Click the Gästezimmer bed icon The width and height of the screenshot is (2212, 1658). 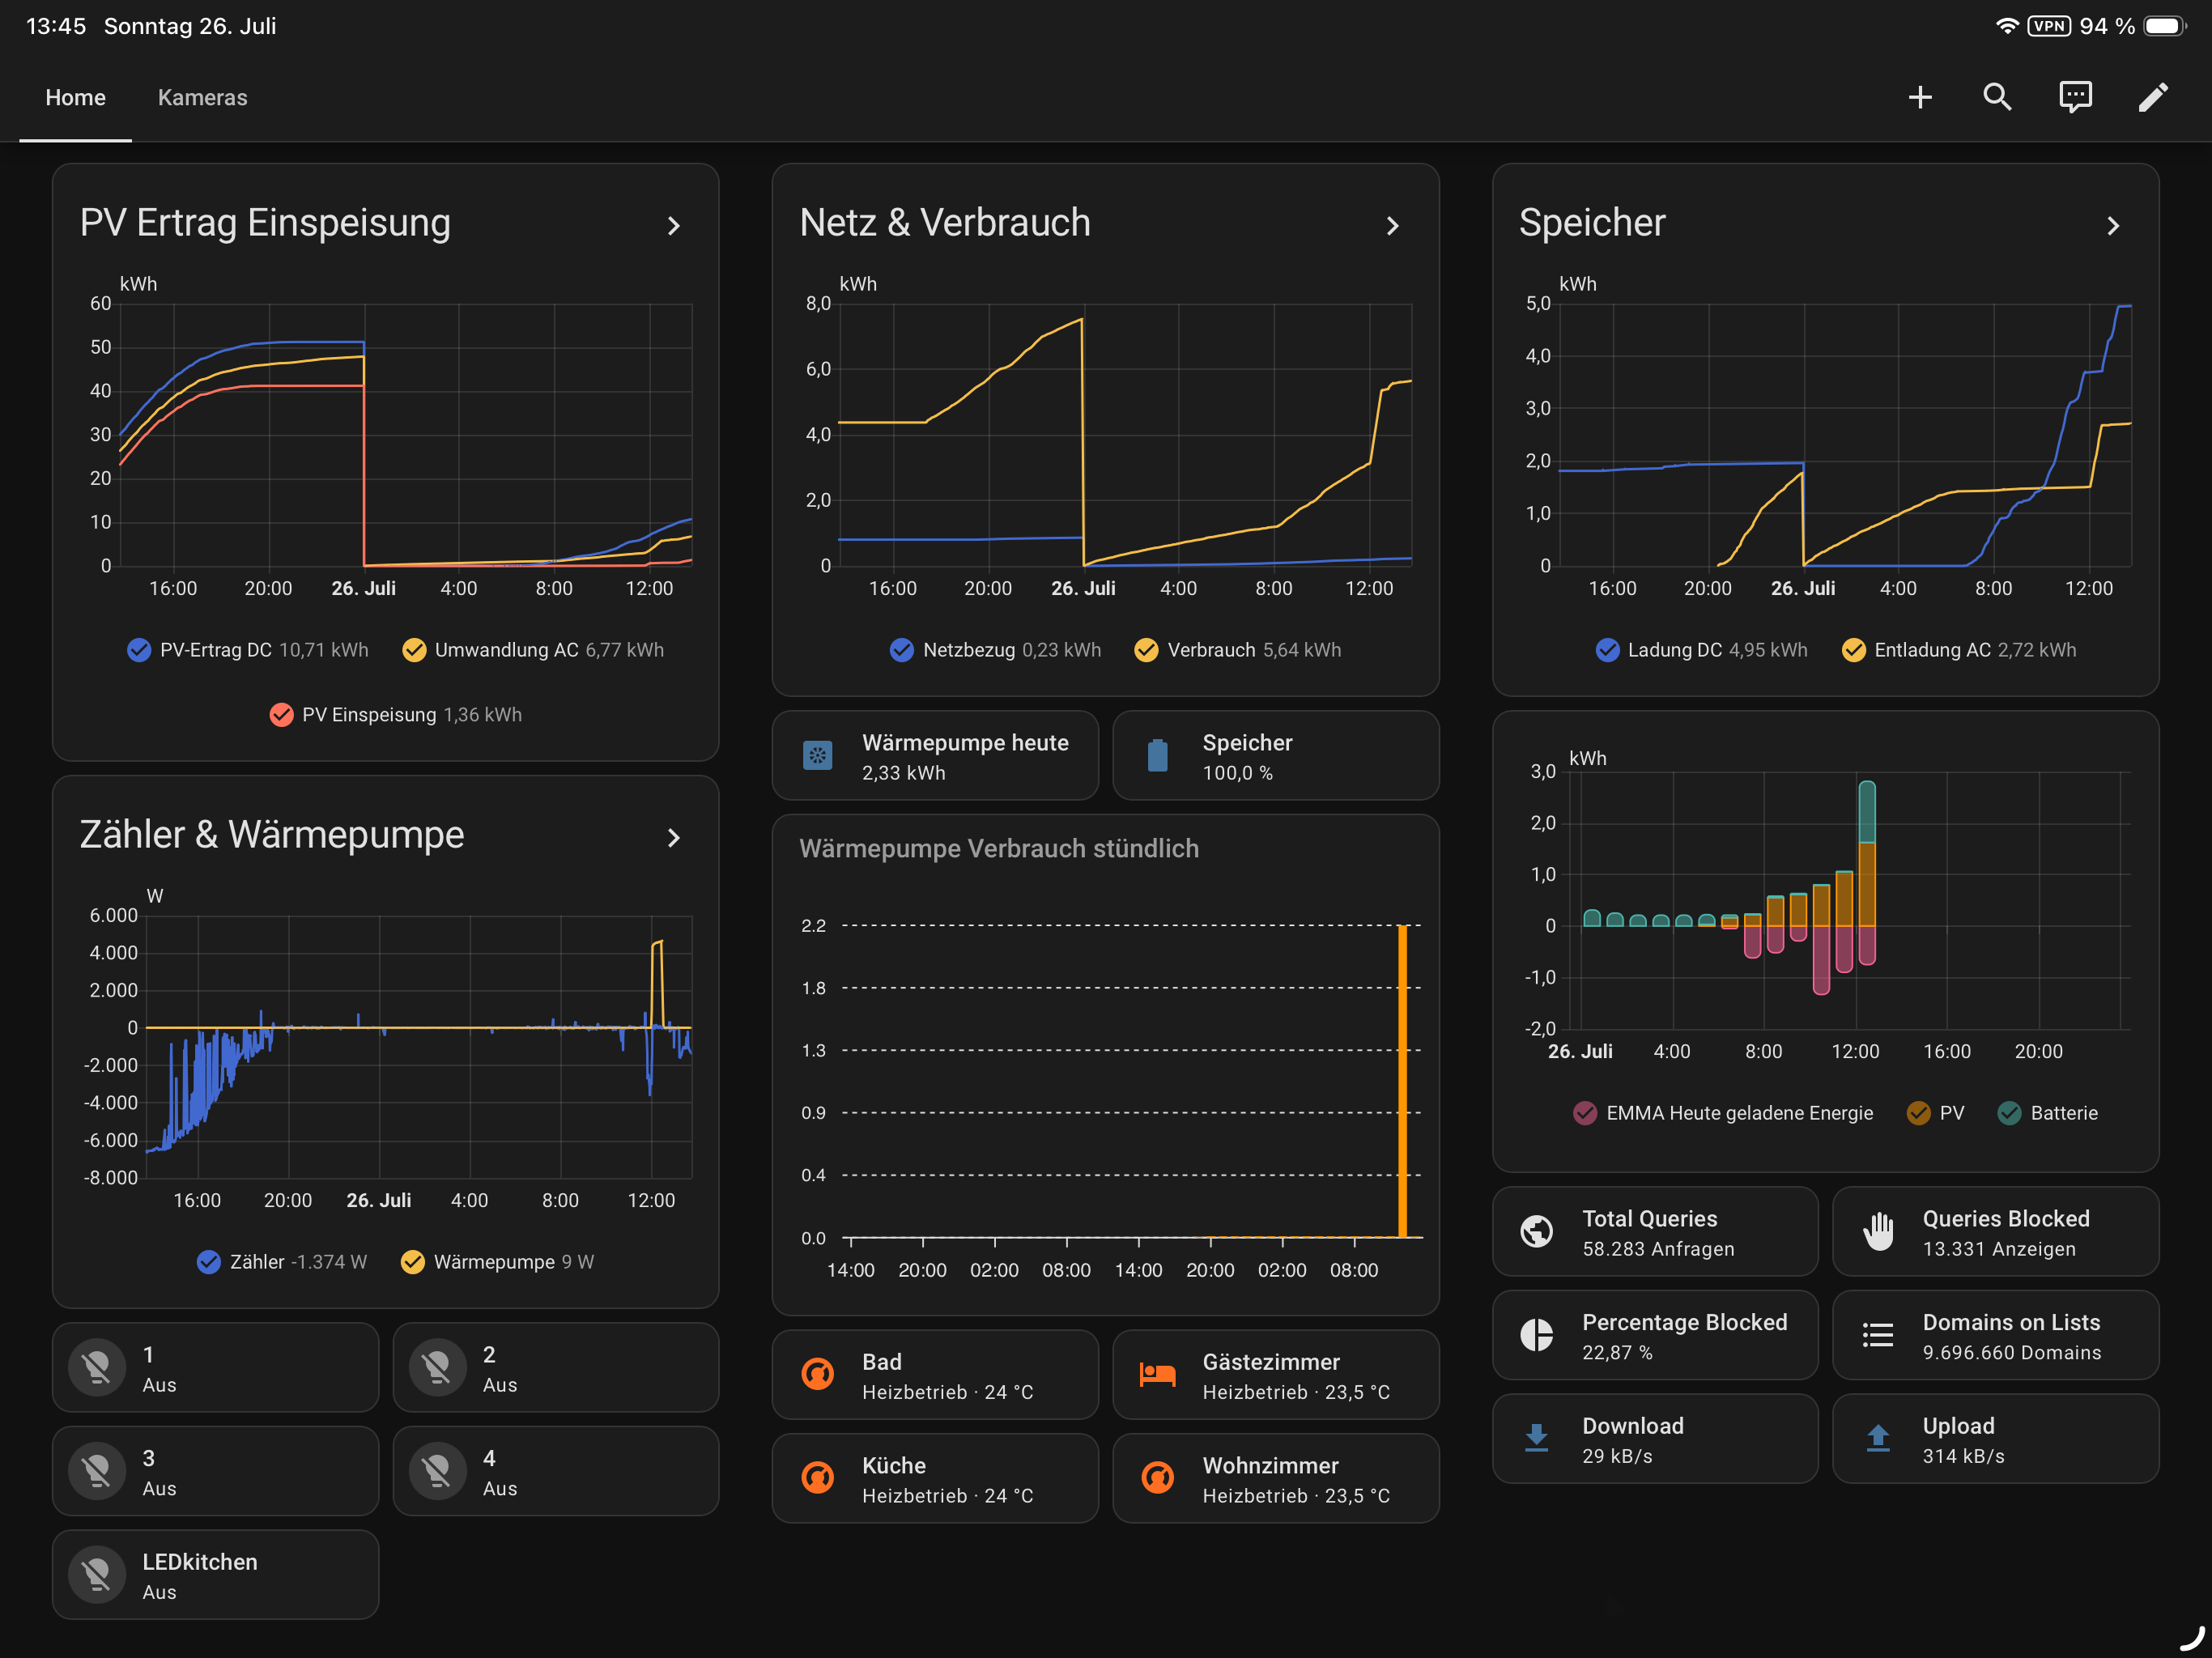click(x=1157, y=1374)
